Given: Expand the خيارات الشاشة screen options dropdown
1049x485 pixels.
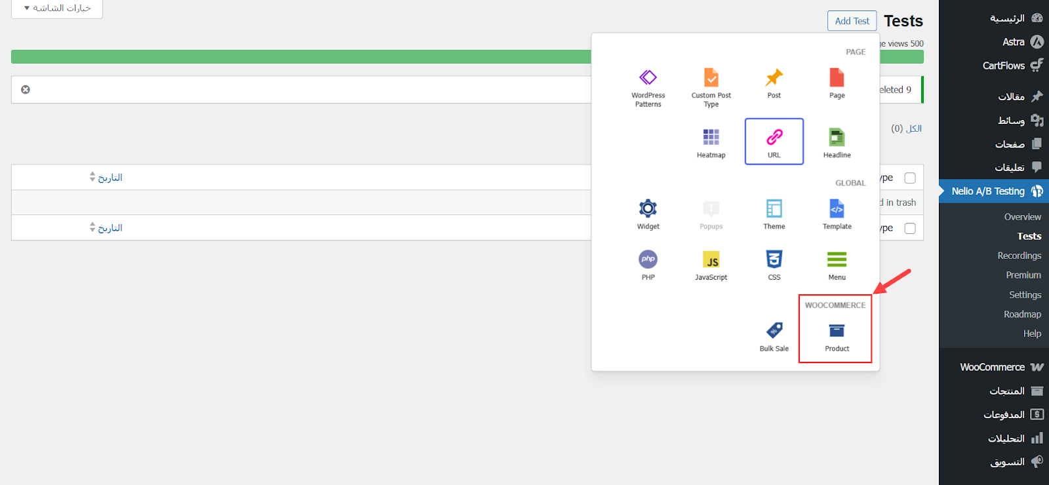Looking at the screenshot, I should [x=57, y=9].
